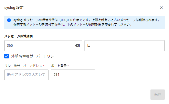Click the ポート番号 field label
This screenshot has width=169, height=104.
[x=59, y=66]
